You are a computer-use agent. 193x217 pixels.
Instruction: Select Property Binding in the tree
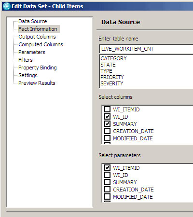pyautogui.click(x=38, y=68)
